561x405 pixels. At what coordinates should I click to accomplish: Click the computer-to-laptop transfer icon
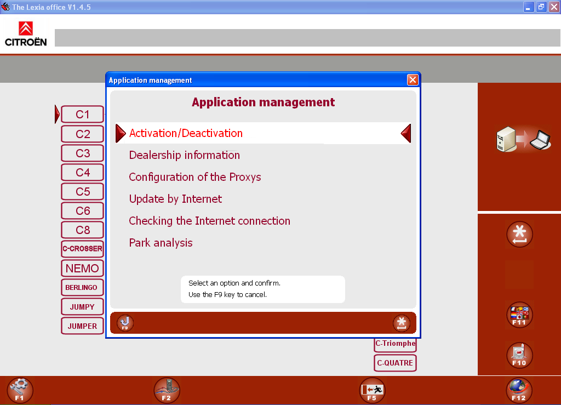pyautogui.click(x=523, y=139)
